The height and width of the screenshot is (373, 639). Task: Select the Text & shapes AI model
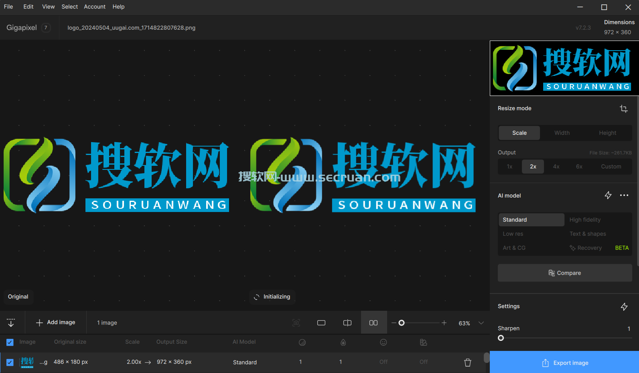tap(588, 234)
